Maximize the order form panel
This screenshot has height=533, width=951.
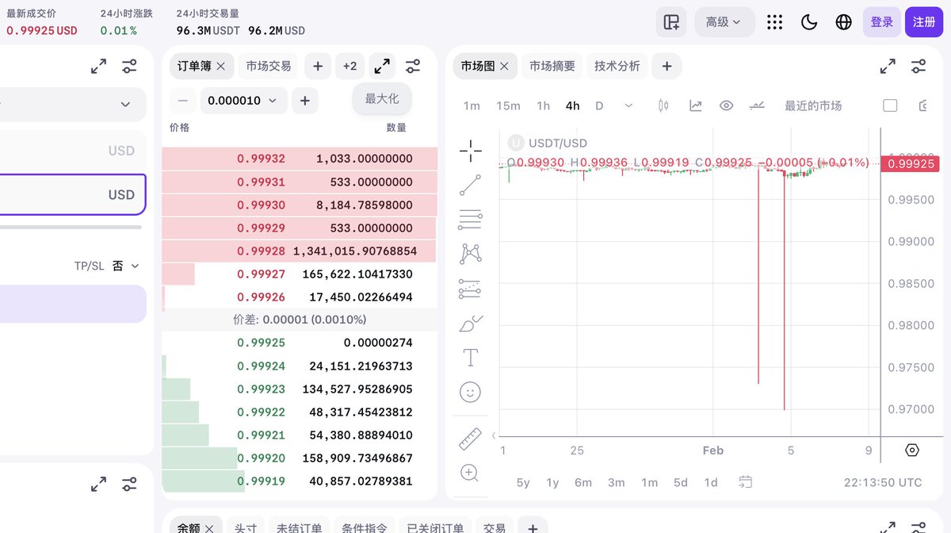click(98, 67)
